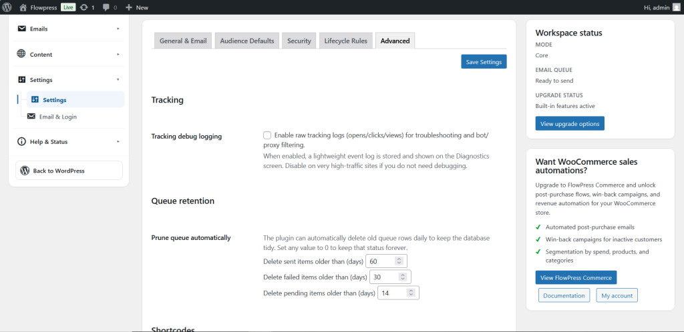The width and height of the screenshot is (684, 332).
Task: Click the admin avatar in top bar
Action: point(676,7)
